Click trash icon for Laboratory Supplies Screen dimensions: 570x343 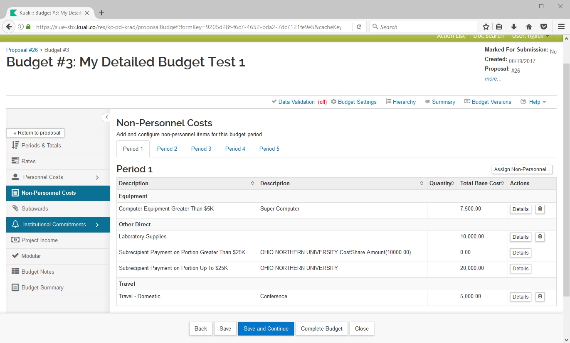tap(540, 237)
